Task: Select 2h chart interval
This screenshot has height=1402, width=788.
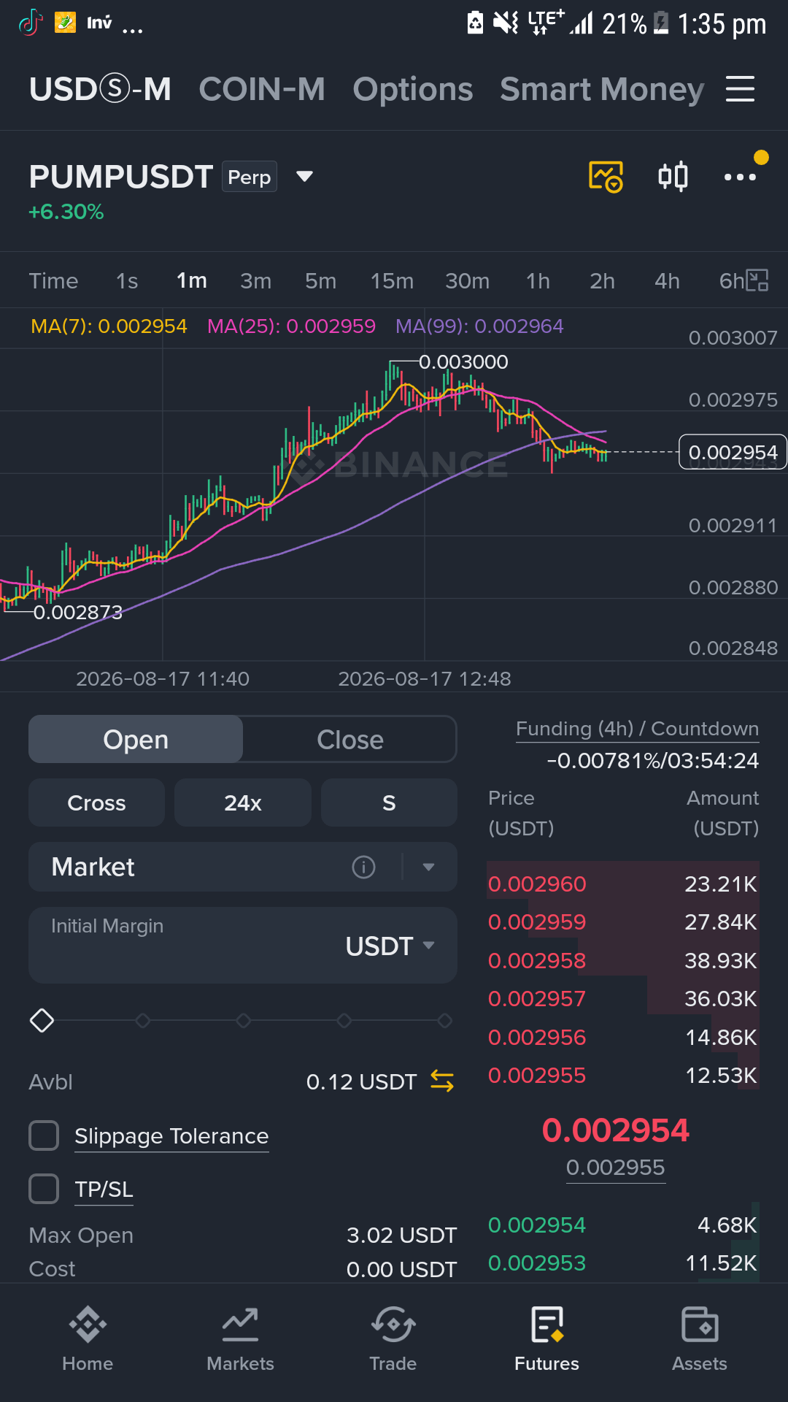Action: click(x=603, y=280)
